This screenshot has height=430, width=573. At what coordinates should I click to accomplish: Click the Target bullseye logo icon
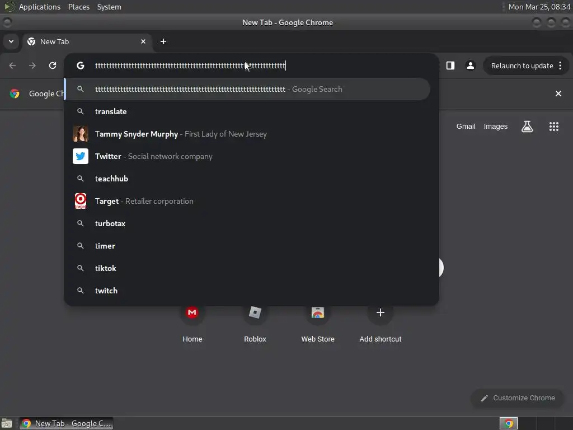(x=81, y=201)
